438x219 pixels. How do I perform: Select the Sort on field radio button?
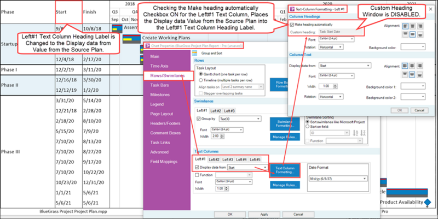[308, 127]
